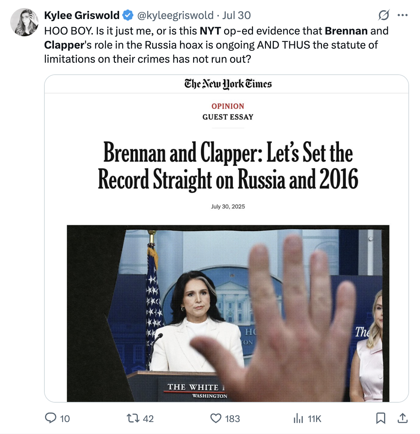
Task: Open view analytics bar chart icon
Action: pyautogui.click(x=298, y=418)
